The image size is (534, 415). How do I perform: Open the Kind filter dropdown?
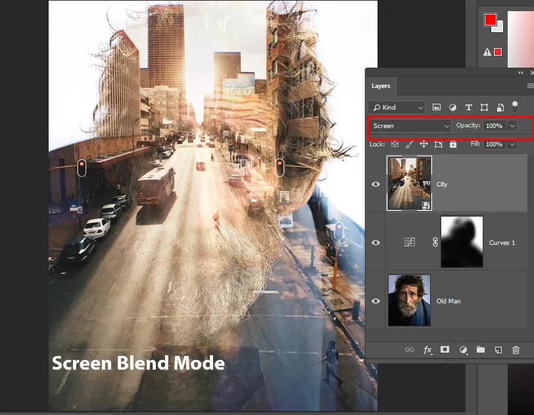[x=397, y=108]
